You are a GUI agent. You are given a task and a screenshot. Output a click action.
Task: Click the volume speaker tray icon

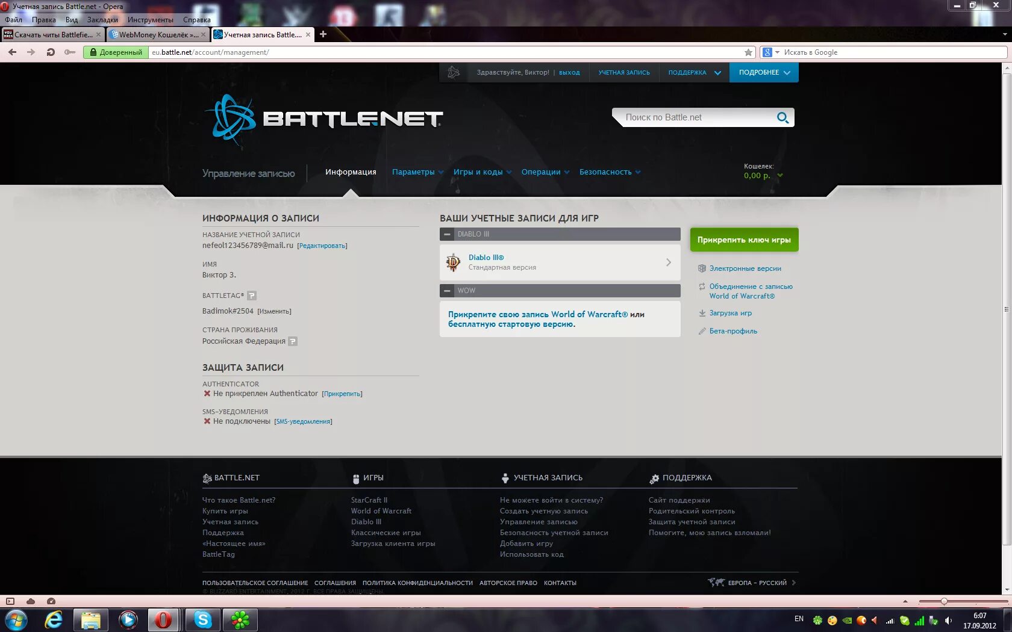[x=948, y=621]
